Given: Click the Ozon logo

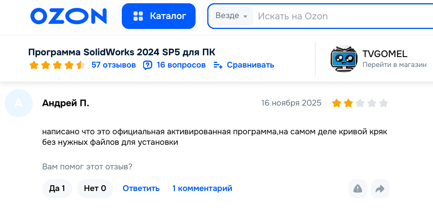Looking at the screenshot, I should pos(69,16).
